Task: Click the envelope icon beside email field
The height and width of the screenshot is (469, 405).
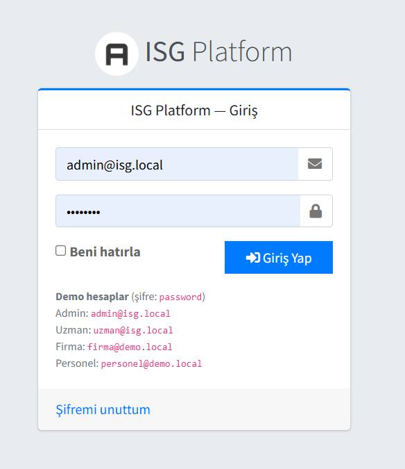Action: (x=315, y=163)
